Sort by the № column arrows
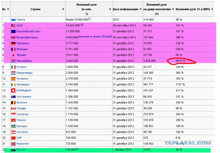The height and width of the screenshot is (153, 220). pos(8,9)
